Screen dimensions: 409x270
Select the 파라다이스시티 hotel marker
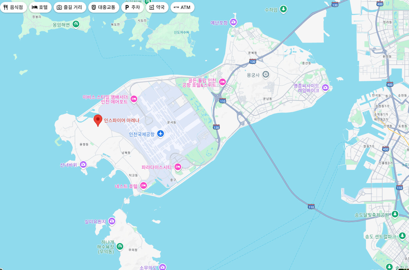(x=178, y=166)
